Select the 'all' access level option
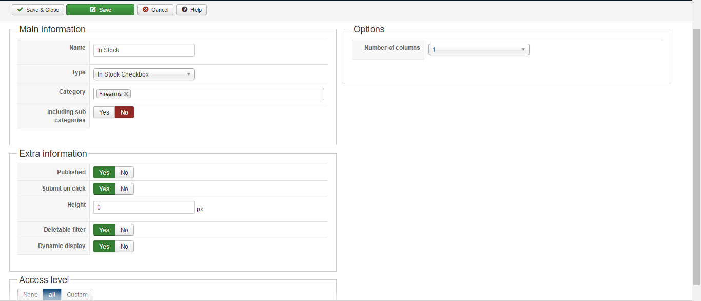This screenshot has height=301, width=701. tap(52, 295)
